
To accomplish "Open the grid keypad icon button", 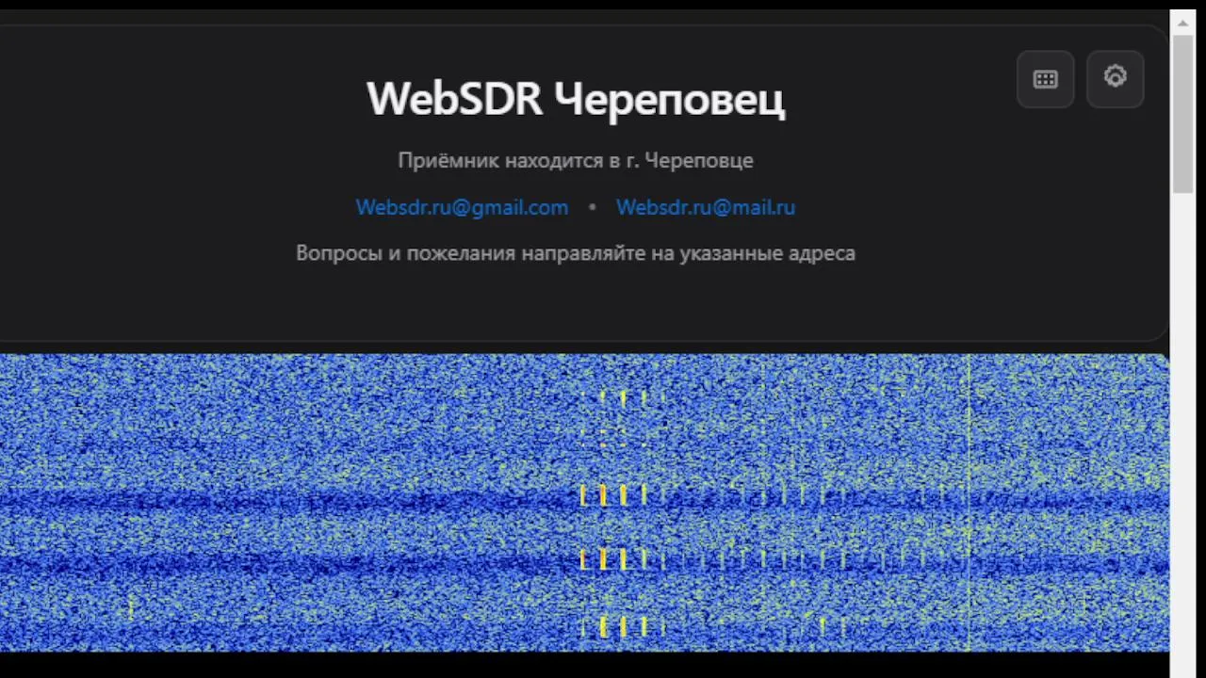I will pyautogui.click(x=1045, y=79).
